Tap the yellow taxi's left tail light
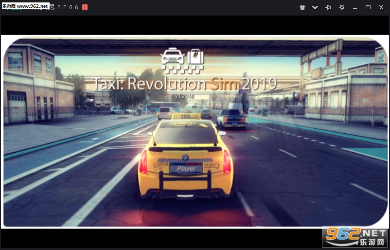390x250 pixels. [143, 162]
